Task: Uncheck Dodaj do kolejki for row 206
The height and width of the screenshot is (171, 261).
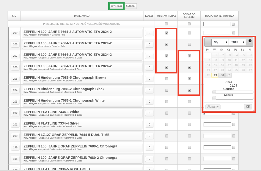Action: [x=189, y=67]
